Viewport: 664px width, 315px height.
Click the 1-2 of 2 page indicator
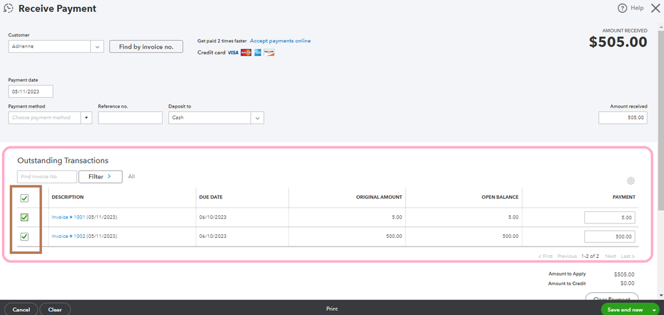590,256
